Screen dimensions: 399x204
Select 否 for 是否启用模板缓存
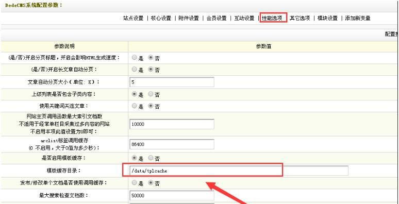coord(151,158)
